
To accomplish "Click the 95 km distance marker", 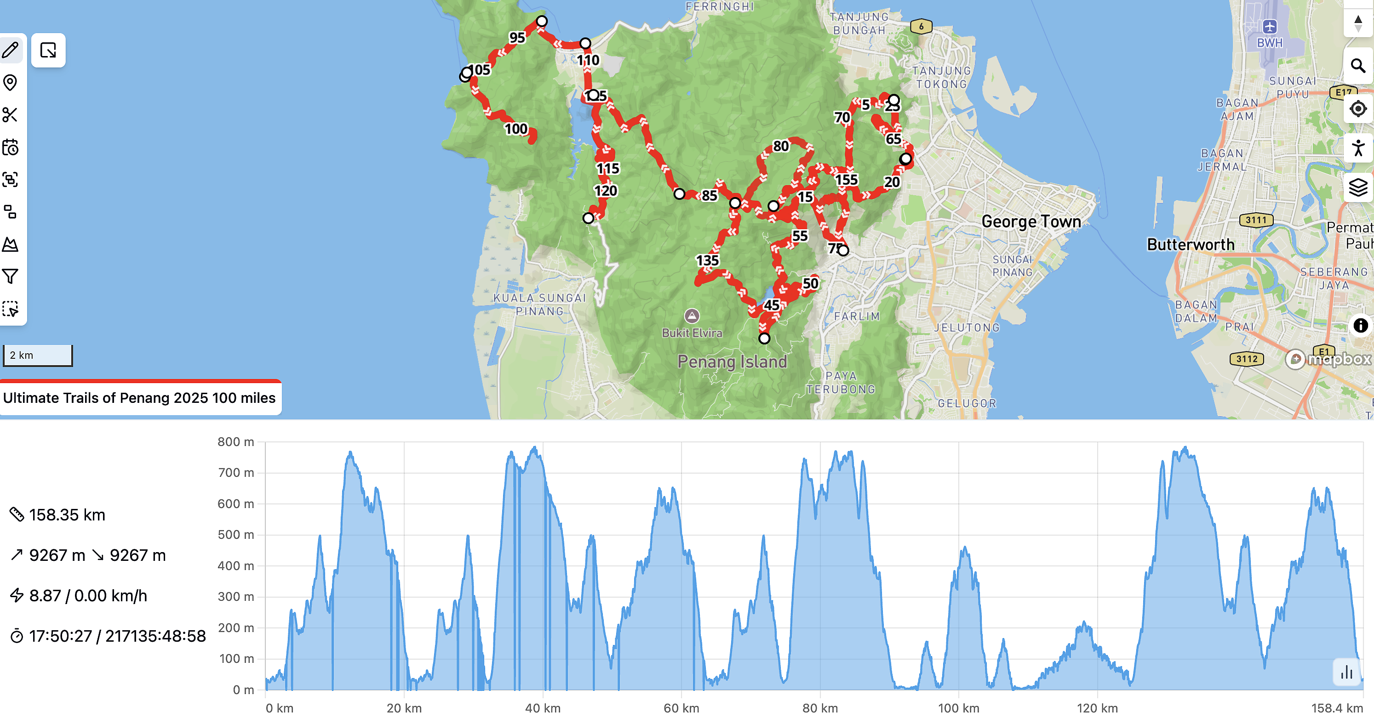I will (x=517, y=38).
